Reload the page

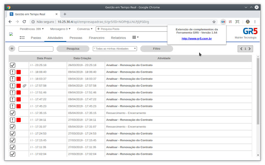(24, 21)
